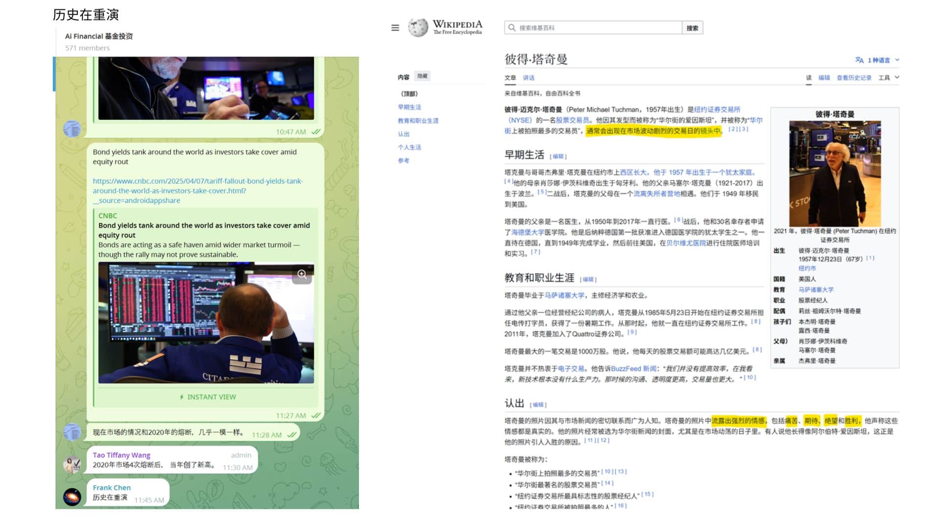Open the 查看历史记录 view history tab
Image resolution: width=939 pixels, height=528 pixels.
[x=854, y=78]
